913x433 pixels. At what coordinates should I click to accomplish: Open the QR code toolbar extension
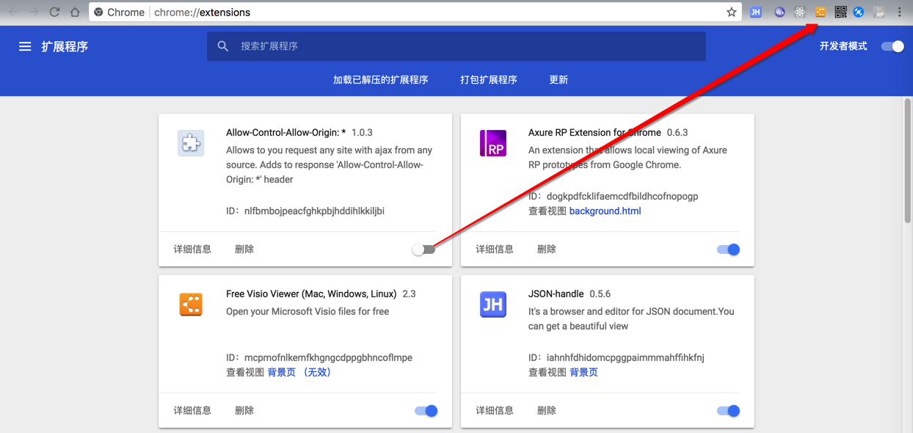(840, 12)
